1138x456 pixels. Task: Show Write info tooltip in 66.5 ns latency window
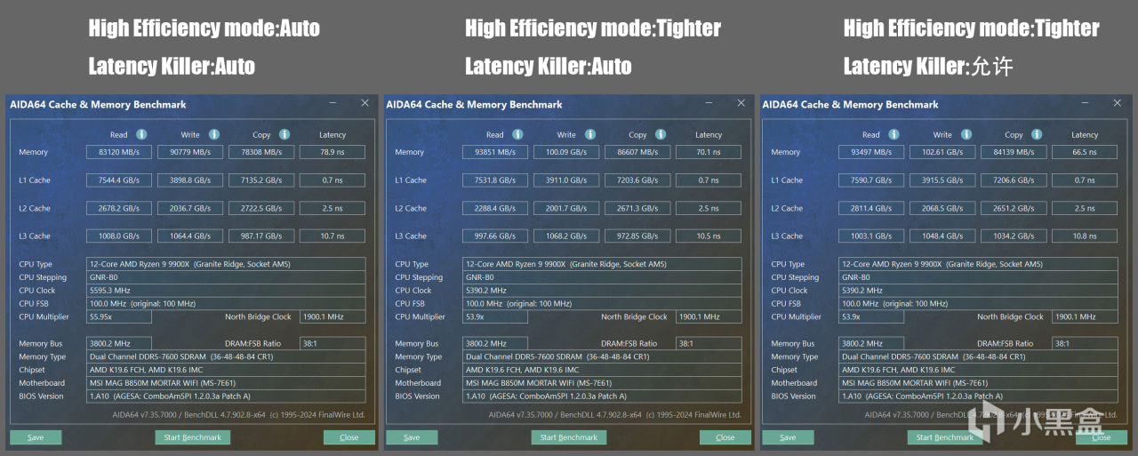(x=966, y=134)
